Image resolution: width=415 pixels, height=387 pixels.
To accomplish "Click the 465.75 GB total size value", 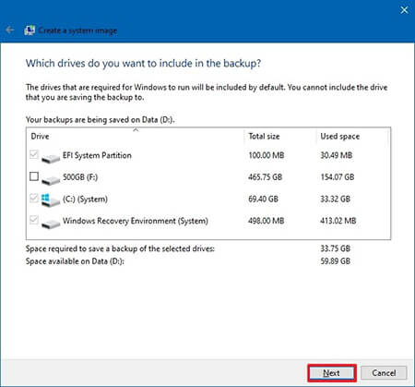I will 265,177.
